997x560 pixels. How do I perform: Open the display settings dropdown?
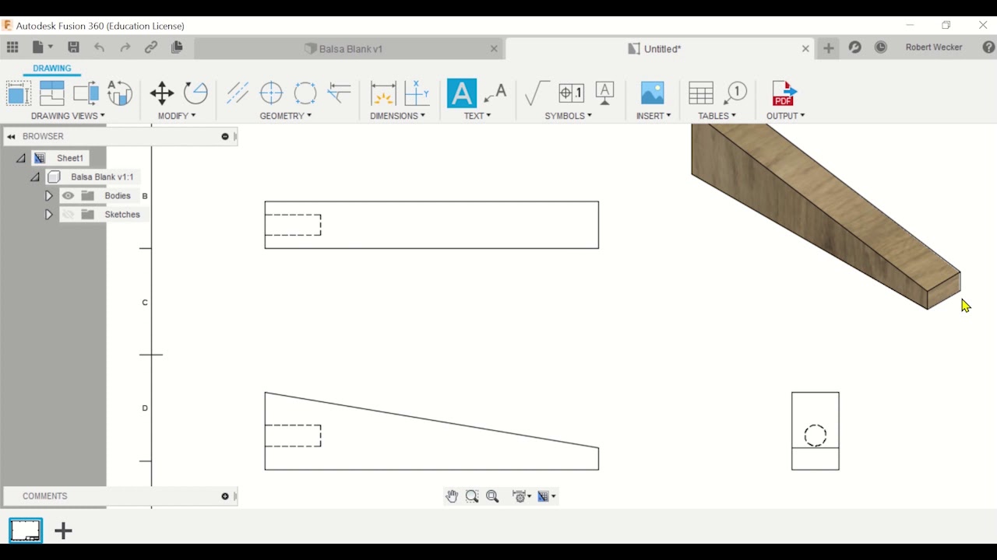522,496
